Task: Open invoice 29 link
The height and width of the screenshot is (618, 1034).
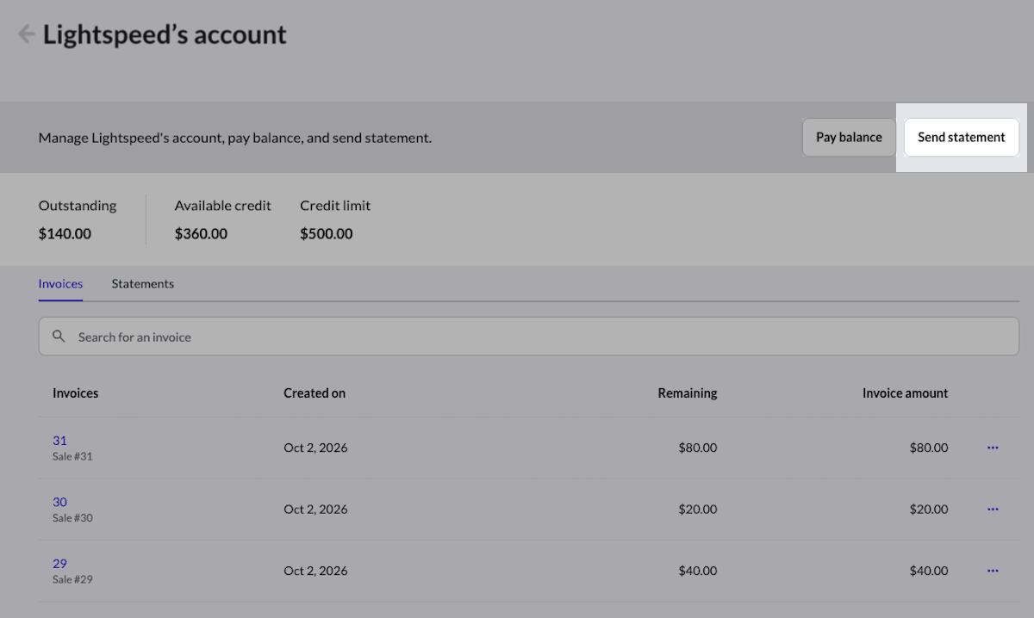Action: 59,564
